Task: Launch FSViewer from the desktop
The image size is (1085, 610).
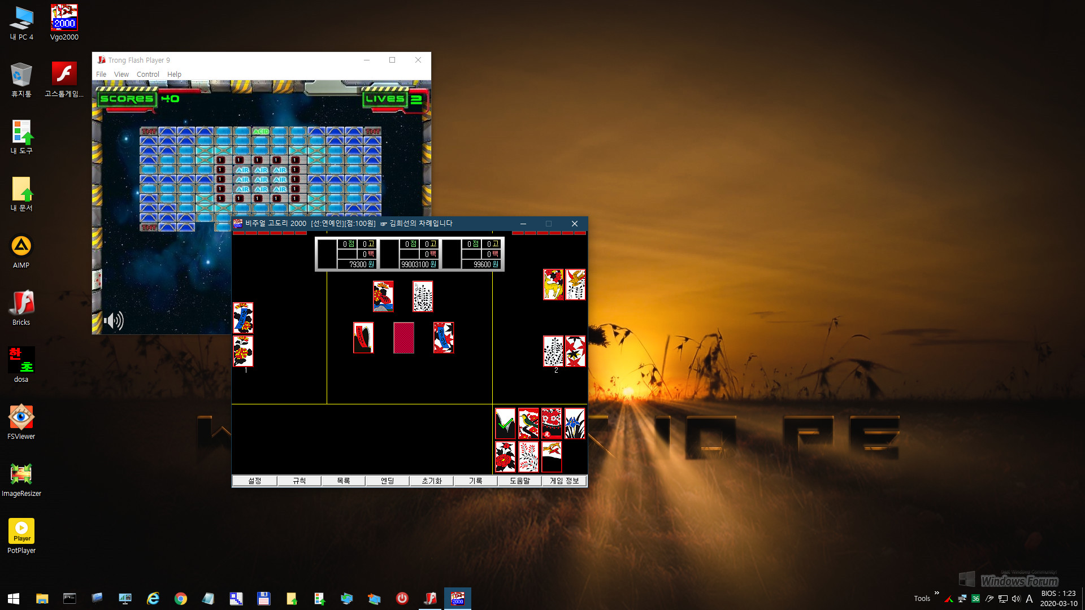Action: [21, 422]
